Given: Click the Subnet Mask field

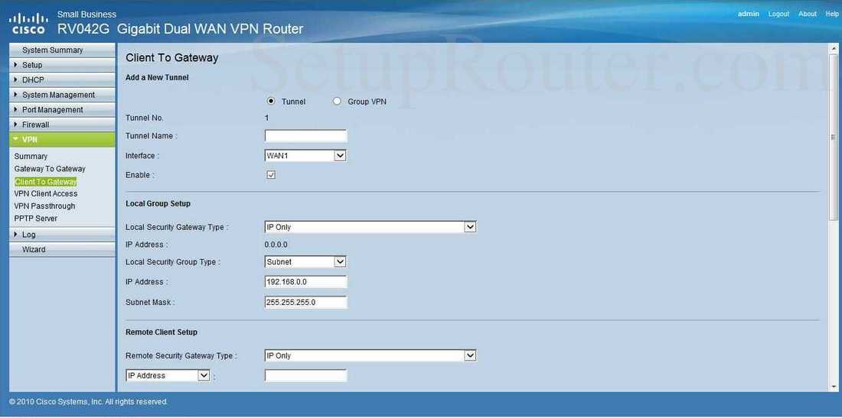Looking at the screenshot, I should [x=305, y=303].
